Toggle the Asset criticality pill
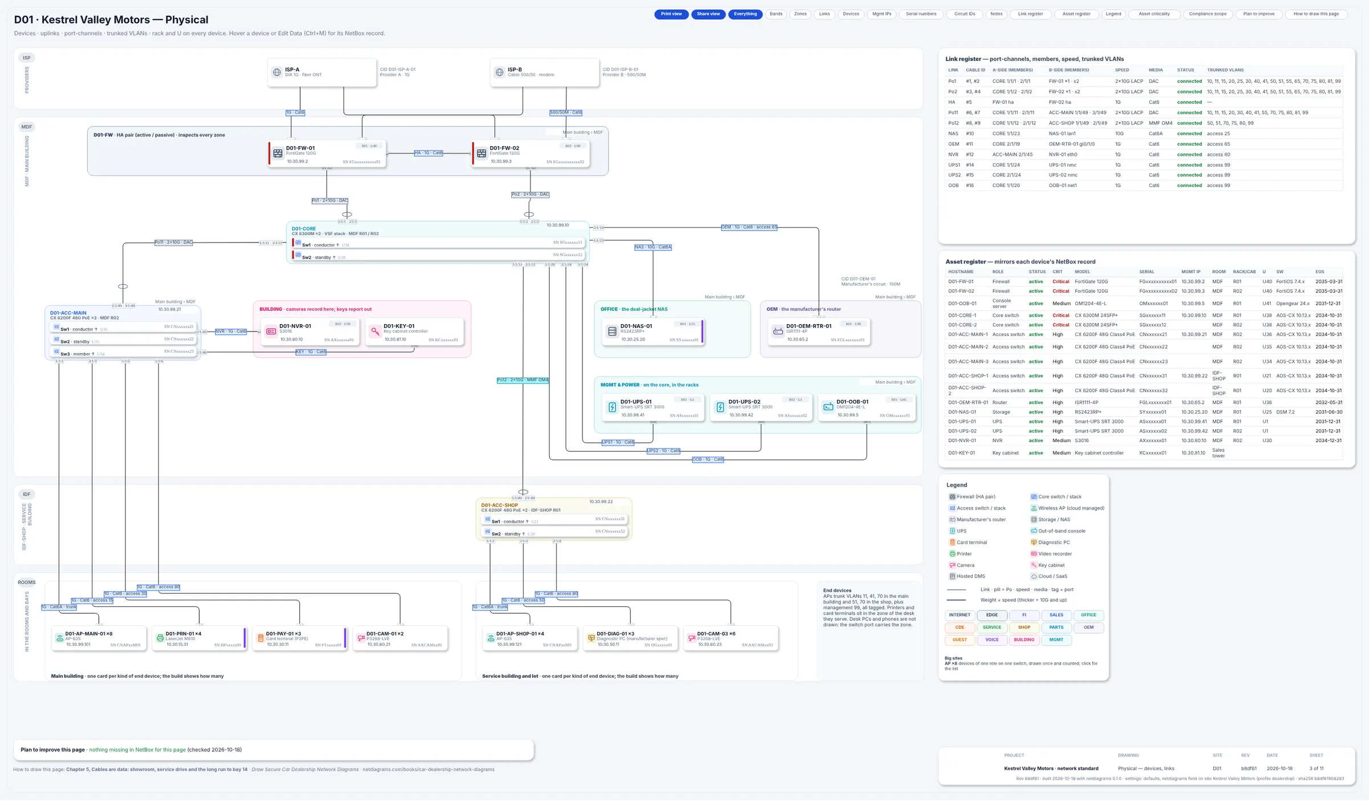The width and height of the screenshot is (1369, 801). click(1154, 14)
